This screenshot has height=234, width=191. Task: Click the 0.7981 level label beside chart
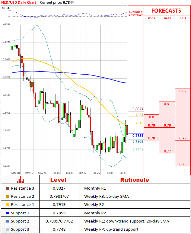pyautogui.click(x=138, y=115)
